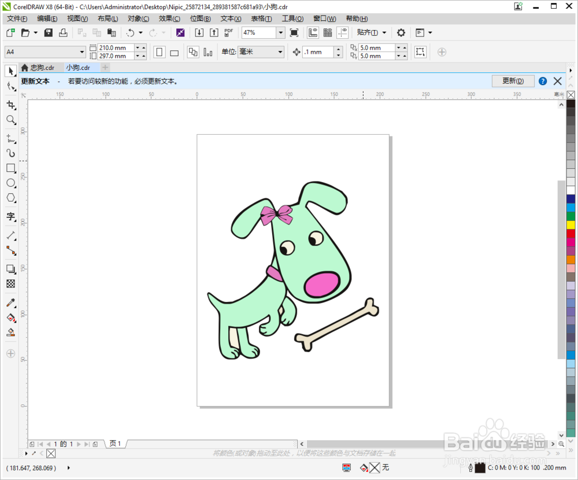The width and height of the screenshot is (578, 480).
Task: Create a new document
Action: 10,33
